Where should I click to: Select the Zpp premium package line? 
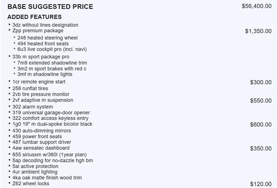[x=38, y=31]
